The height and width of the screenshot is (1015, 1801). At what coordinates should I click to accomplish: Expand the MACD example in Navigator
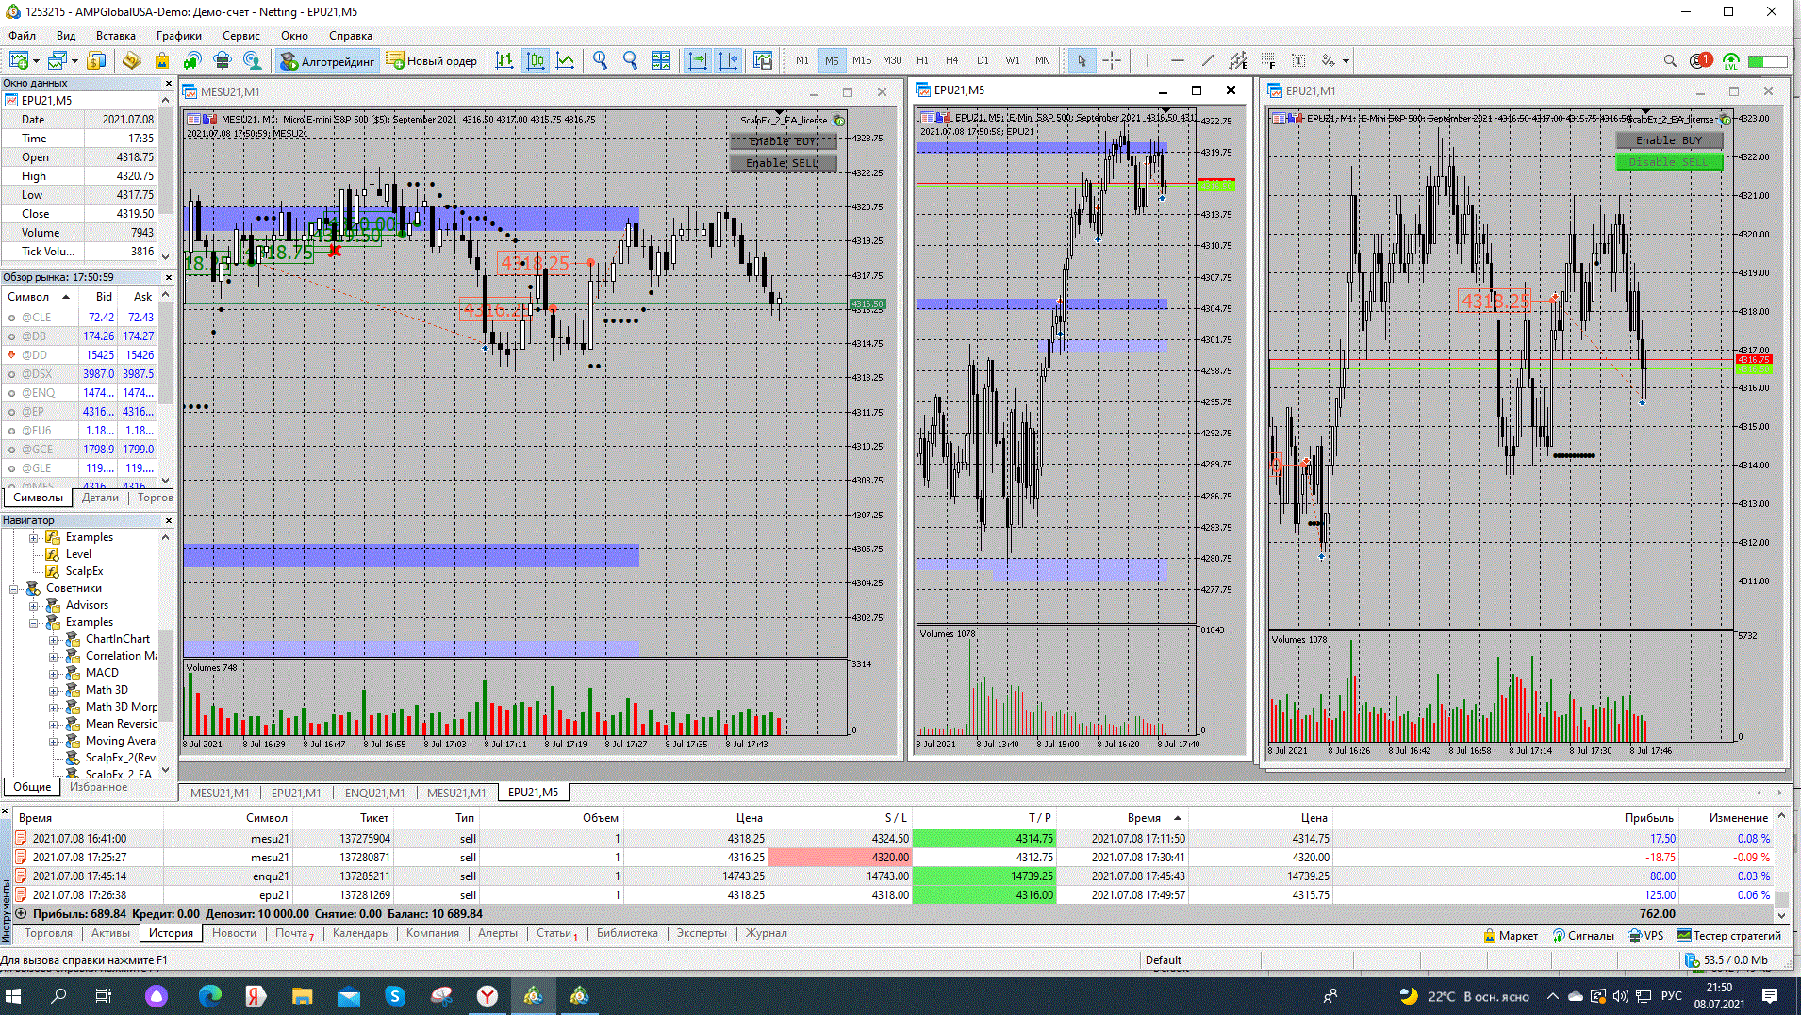[54, 673]
